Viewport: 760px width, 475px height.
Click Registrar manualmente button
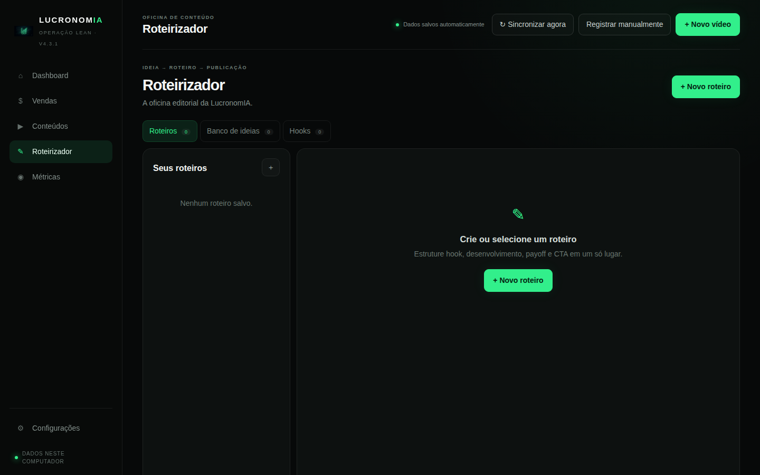[624, 24]
